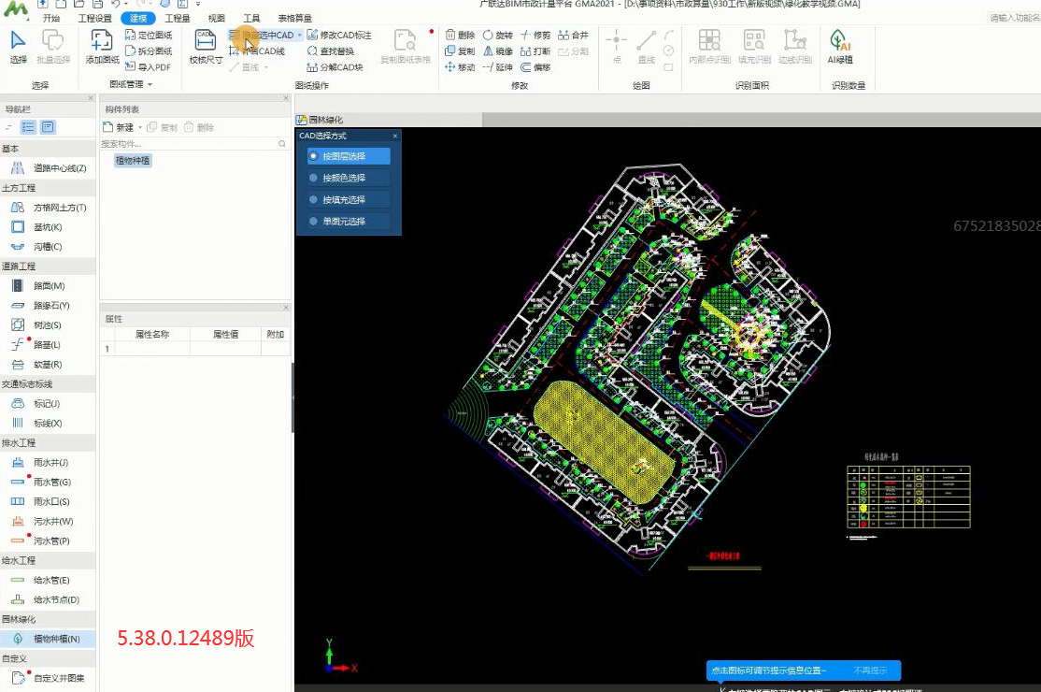The image size is (1041, 692).
Task: Click 不再提示 in the tip bar
Action: [x=870, y=670]
